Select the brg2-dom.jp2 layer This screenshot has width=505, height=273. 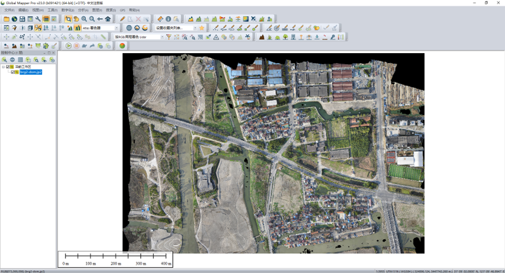[x=30, y=72]
